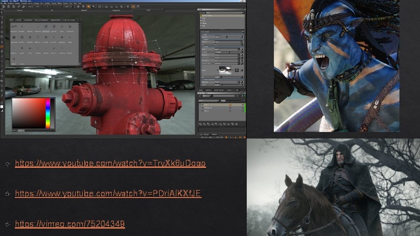The width and height of the screenshot is (420, 236).
Task: Open the Vimeo link 75204349
Action: coord(70,224)
